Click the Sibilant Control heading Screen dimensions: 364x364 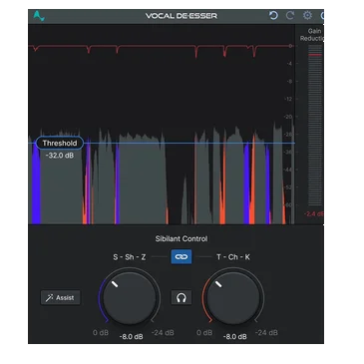click(182, 238)
